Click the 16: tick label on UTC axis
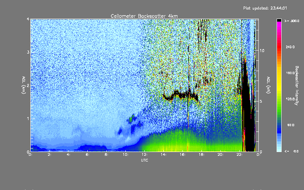Screen dimensions: 304x190 click(182, 155)
